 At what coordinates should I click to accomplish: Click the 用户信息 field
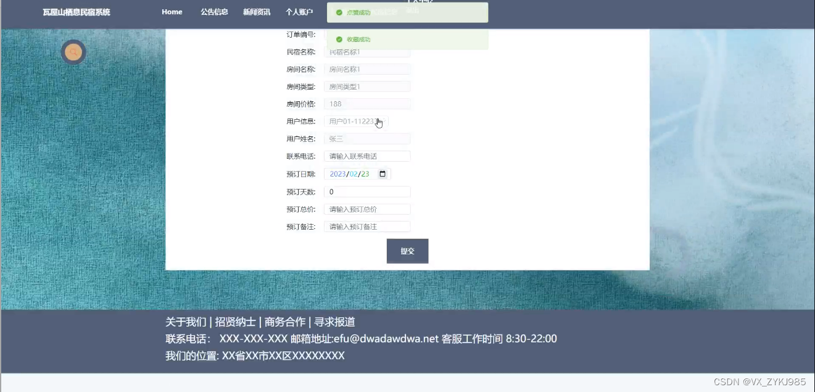(x=356, y=122)
